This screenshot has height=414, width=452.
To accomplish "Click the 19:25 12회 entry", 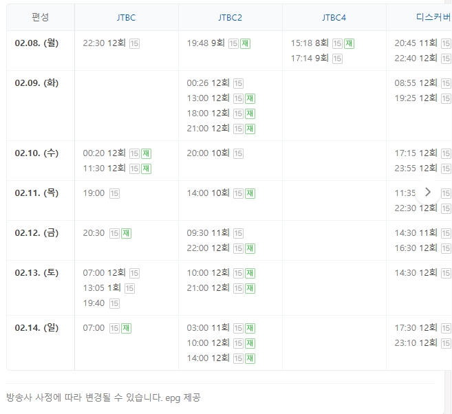I will [x=416, y=98].
